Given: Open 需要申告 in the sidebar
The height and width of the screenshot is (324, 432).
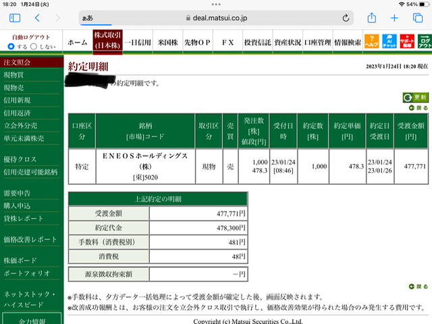Looking at the screenshot, I should [x=17, y=193].
